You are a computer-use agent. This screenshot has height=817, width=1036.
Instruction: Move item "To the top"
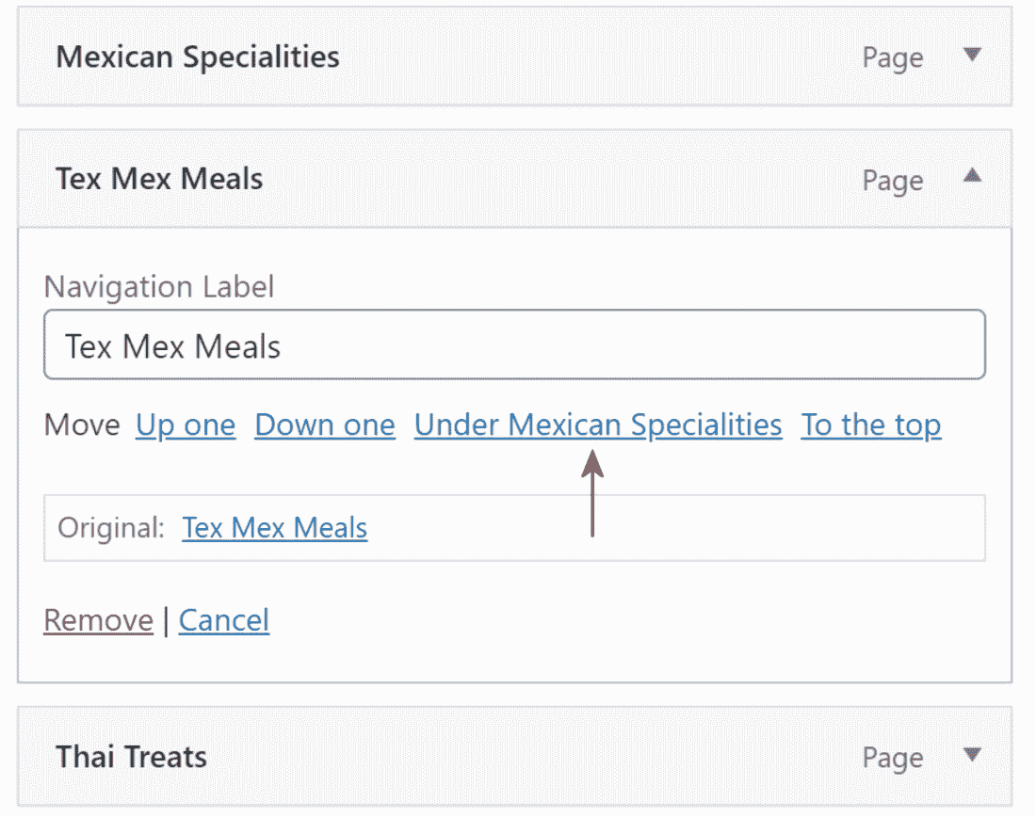(x=871, y=425)
